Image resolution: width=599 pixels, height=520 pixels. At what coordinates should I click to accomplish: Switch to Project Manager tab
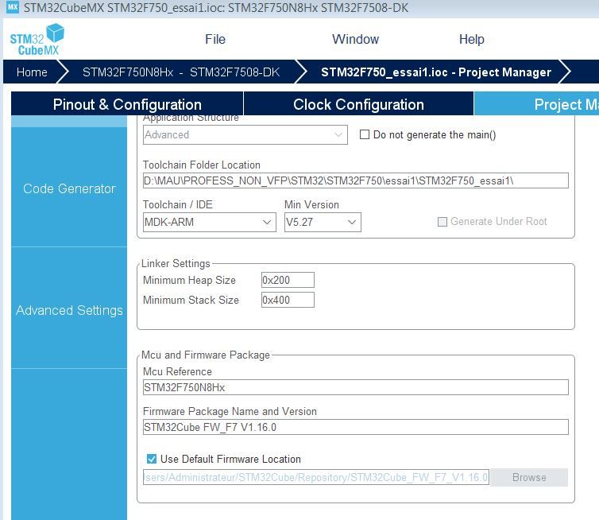pos(536,104)
